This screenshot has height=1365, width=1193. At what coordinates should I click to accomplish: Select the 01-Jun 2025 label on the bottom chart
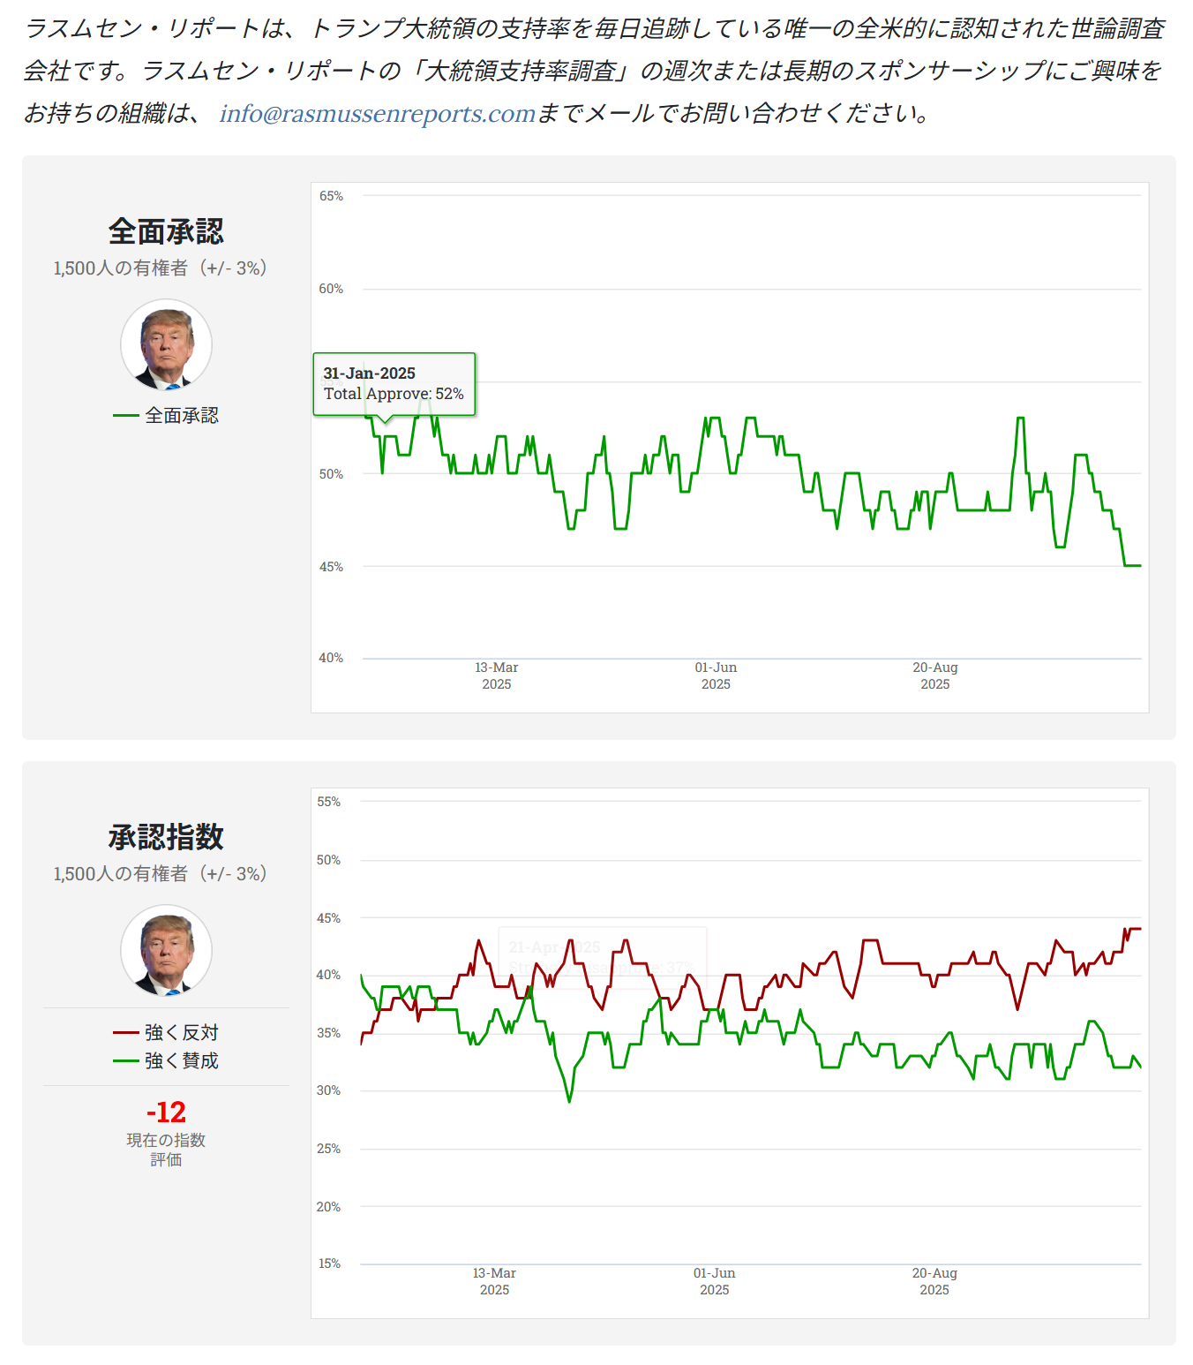714,1281
